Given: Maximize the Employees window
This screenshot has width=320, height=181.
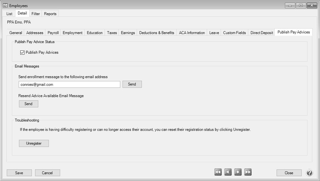Looking at the screenshot, I should [301, 5].
